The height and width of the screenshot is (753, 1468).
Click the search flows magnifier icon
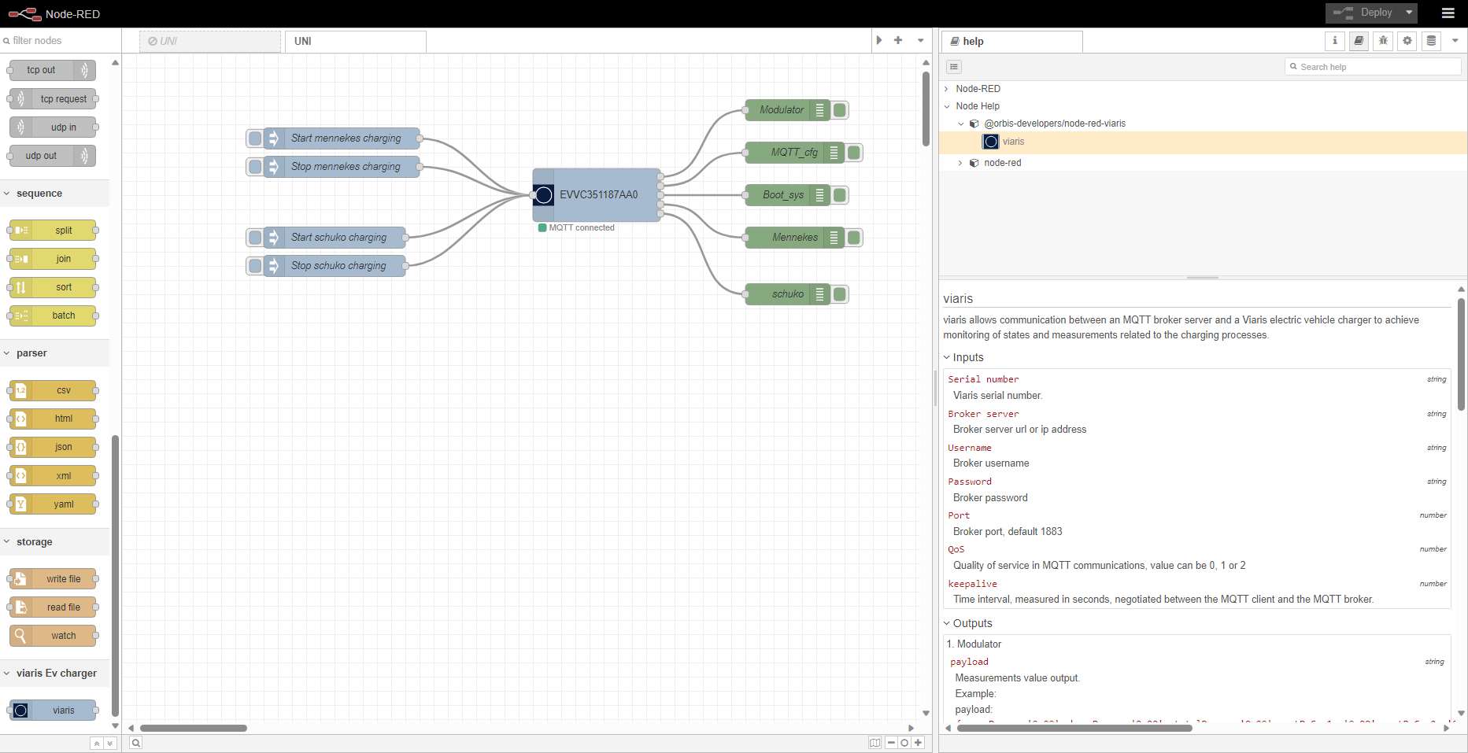[135, 743]
